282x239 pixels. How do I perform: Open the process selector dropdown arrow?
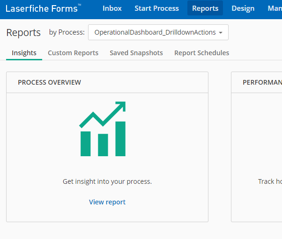point(221,33)
